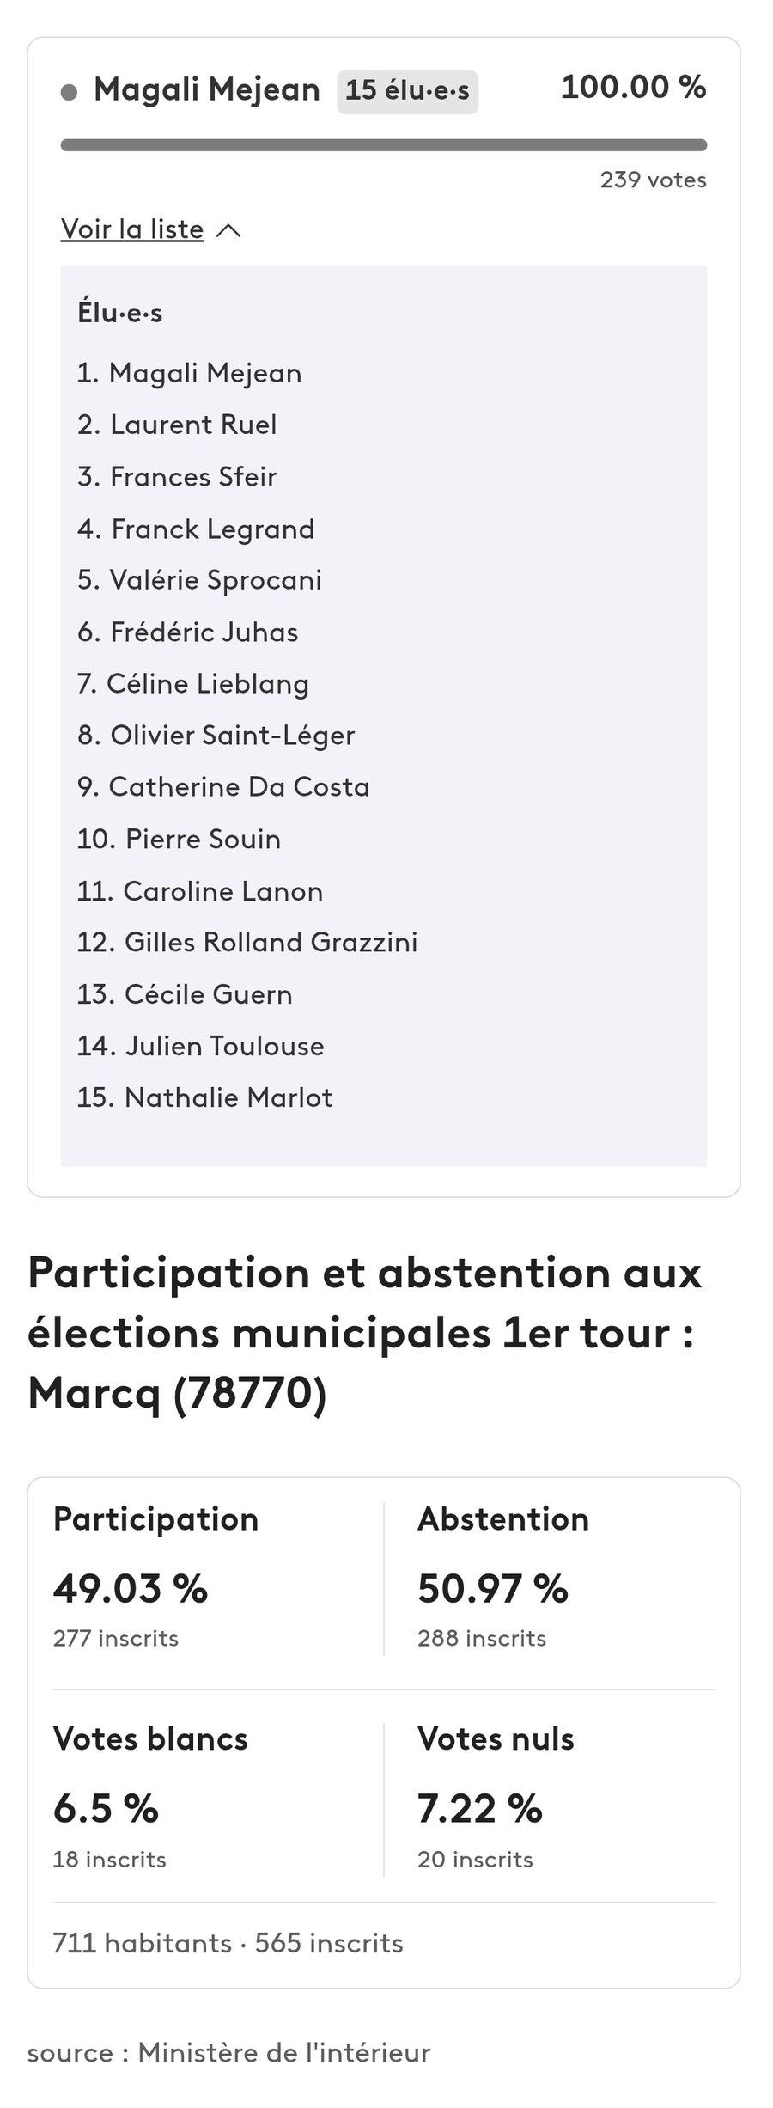Click the "100.00 %" score

coord(633,88)
